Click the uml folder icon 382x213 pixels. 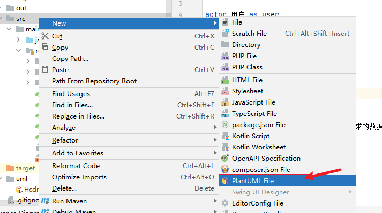coord(10,178)
